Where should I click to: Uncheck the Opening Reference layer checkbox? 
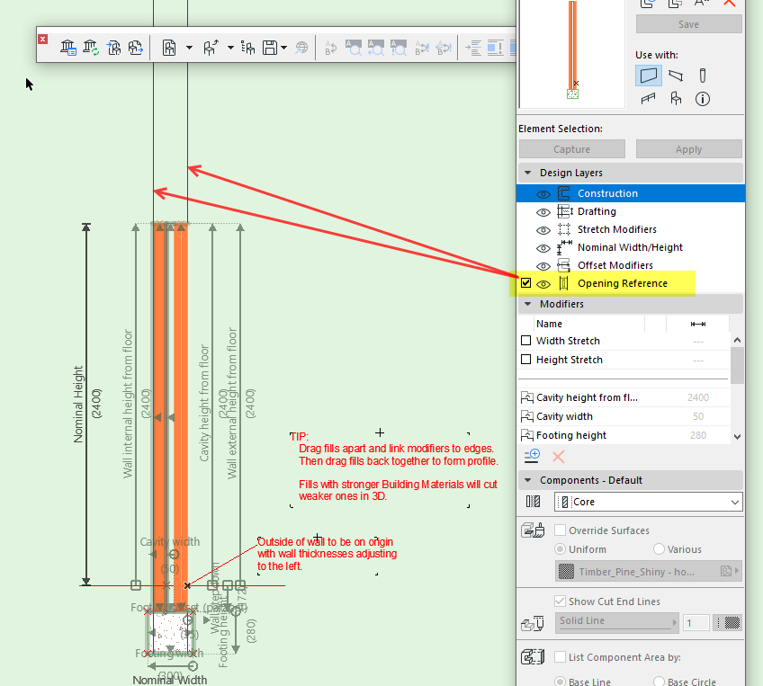coord(526,283)
